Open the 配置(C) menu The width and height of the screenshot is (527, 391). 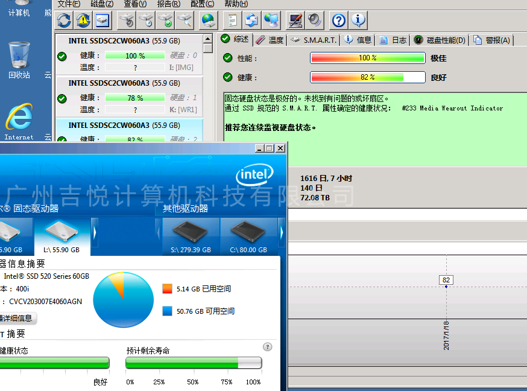(x=203, y=4)
